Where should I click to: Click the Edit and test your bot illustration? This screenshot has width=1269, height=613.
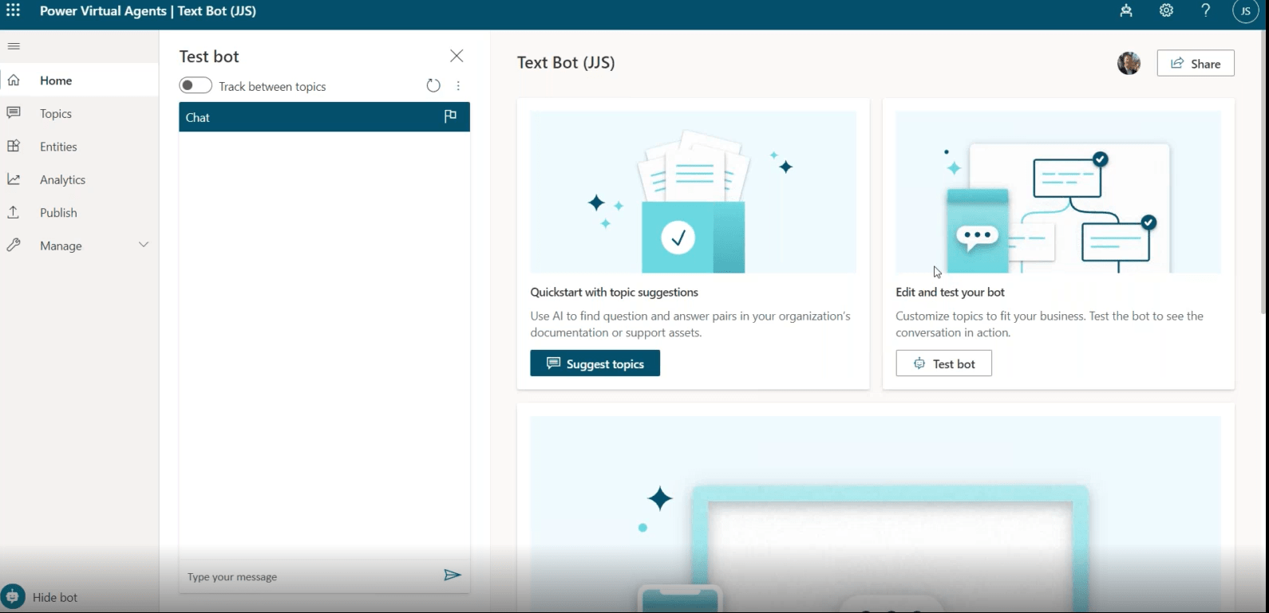(1058, 192)
